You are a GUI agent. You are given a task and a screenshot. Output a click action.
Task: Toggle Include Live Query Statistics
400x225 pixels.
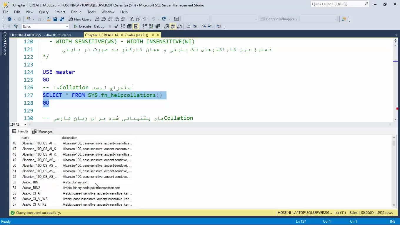[151, 26]
